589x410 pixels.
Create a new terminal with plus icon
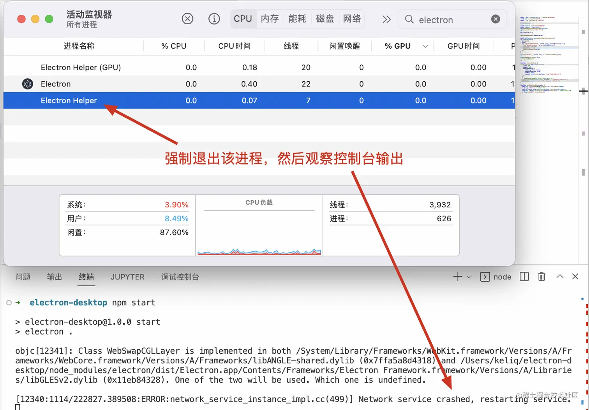coord(458,277)
